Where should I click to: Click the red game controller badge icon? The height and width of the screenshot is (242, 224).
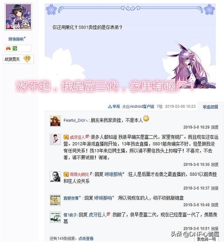coord(8,48)
